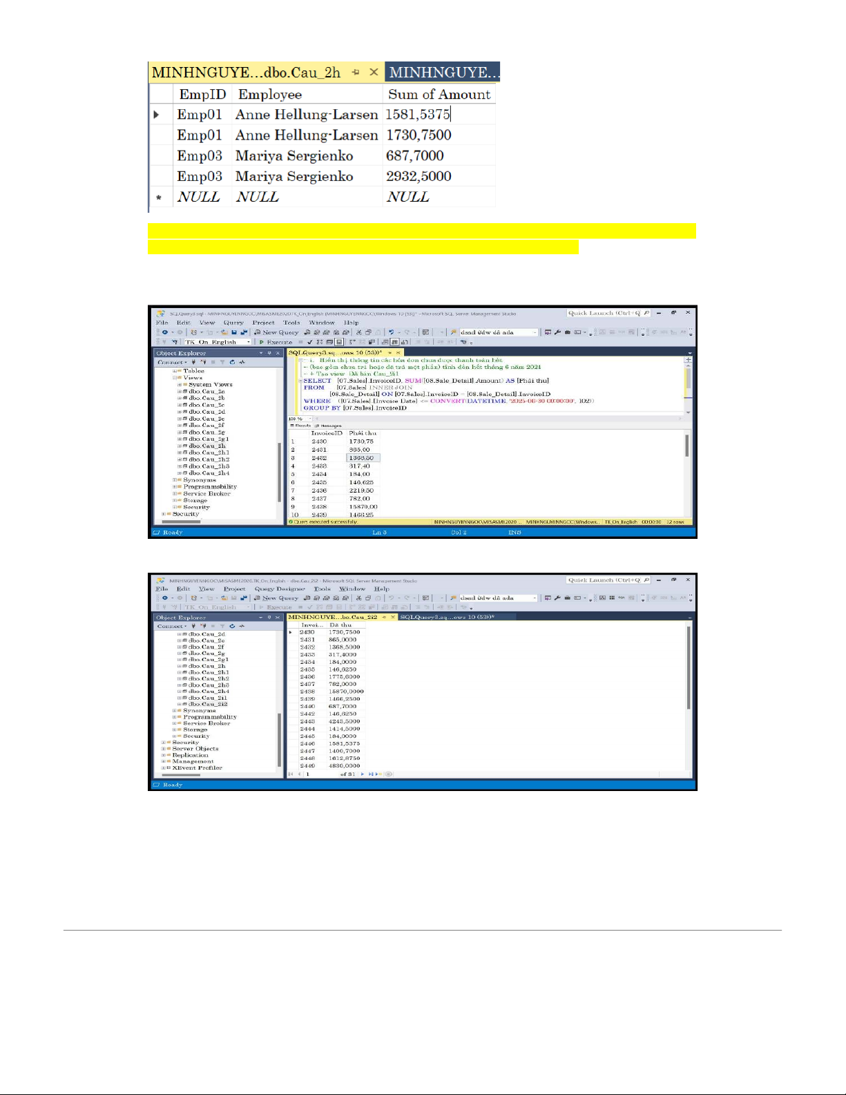
Task: Open the Query Designer menu in the lower window
Action: pos(279,589)
